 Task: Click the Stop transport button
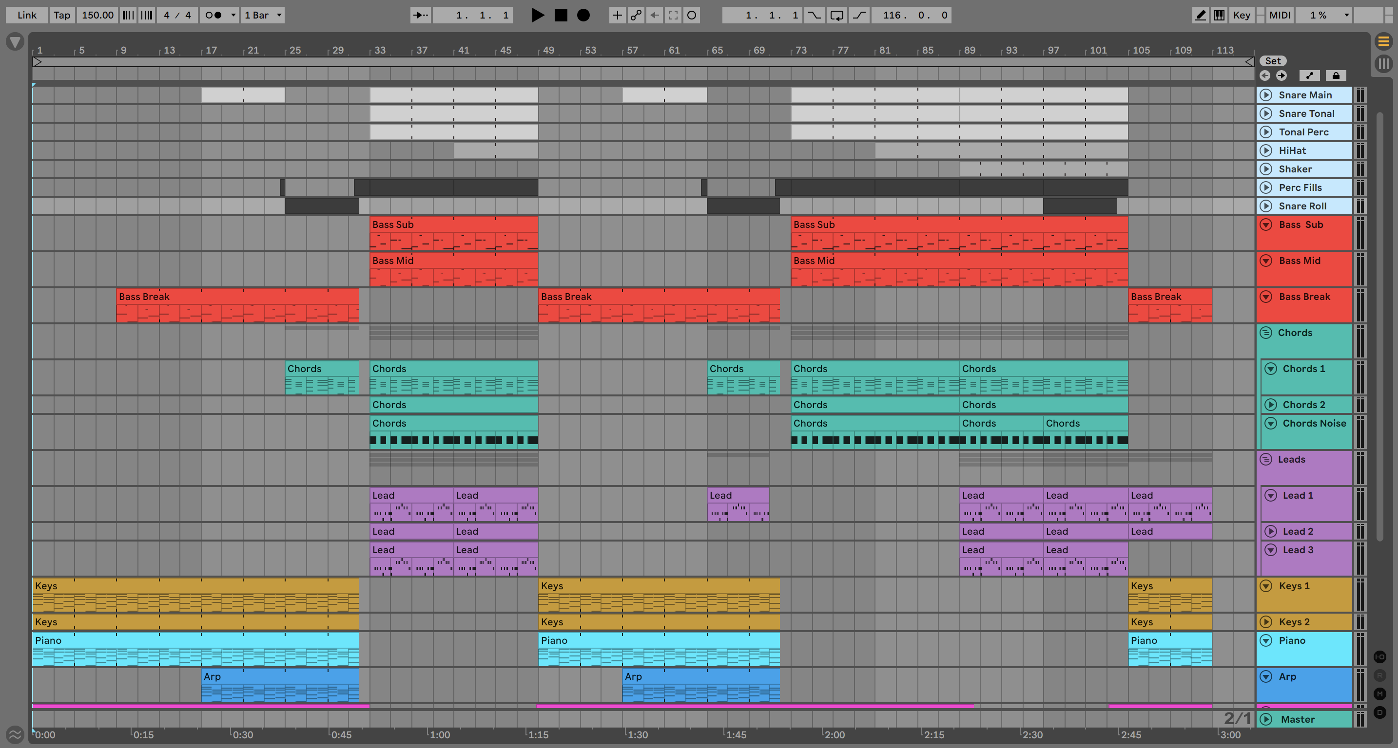[x=561, y=15]
